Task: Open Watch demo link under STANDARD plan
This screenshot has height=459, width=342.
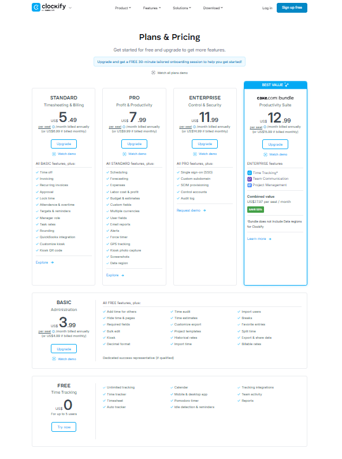Action: (66, 154)
